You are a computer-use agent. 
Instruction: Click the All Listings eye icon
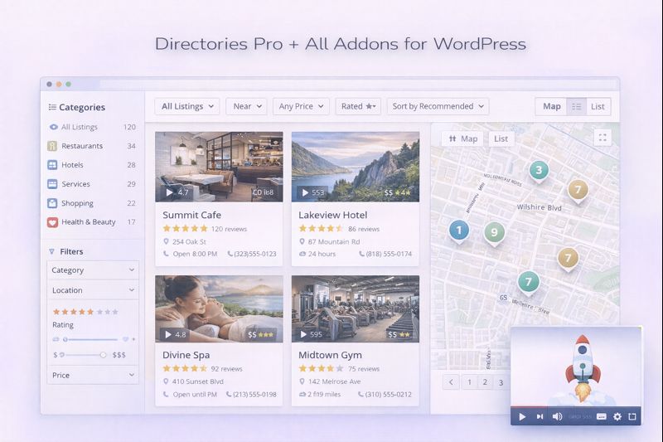tap(53, 127)
